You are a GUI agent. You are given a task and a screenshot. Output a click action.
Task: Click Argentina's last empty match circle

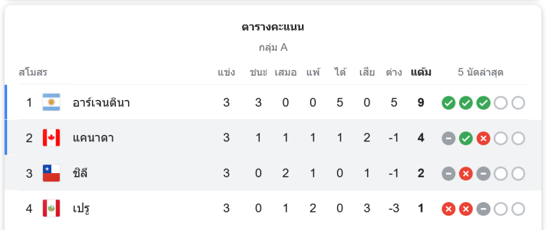click(518, 103)
